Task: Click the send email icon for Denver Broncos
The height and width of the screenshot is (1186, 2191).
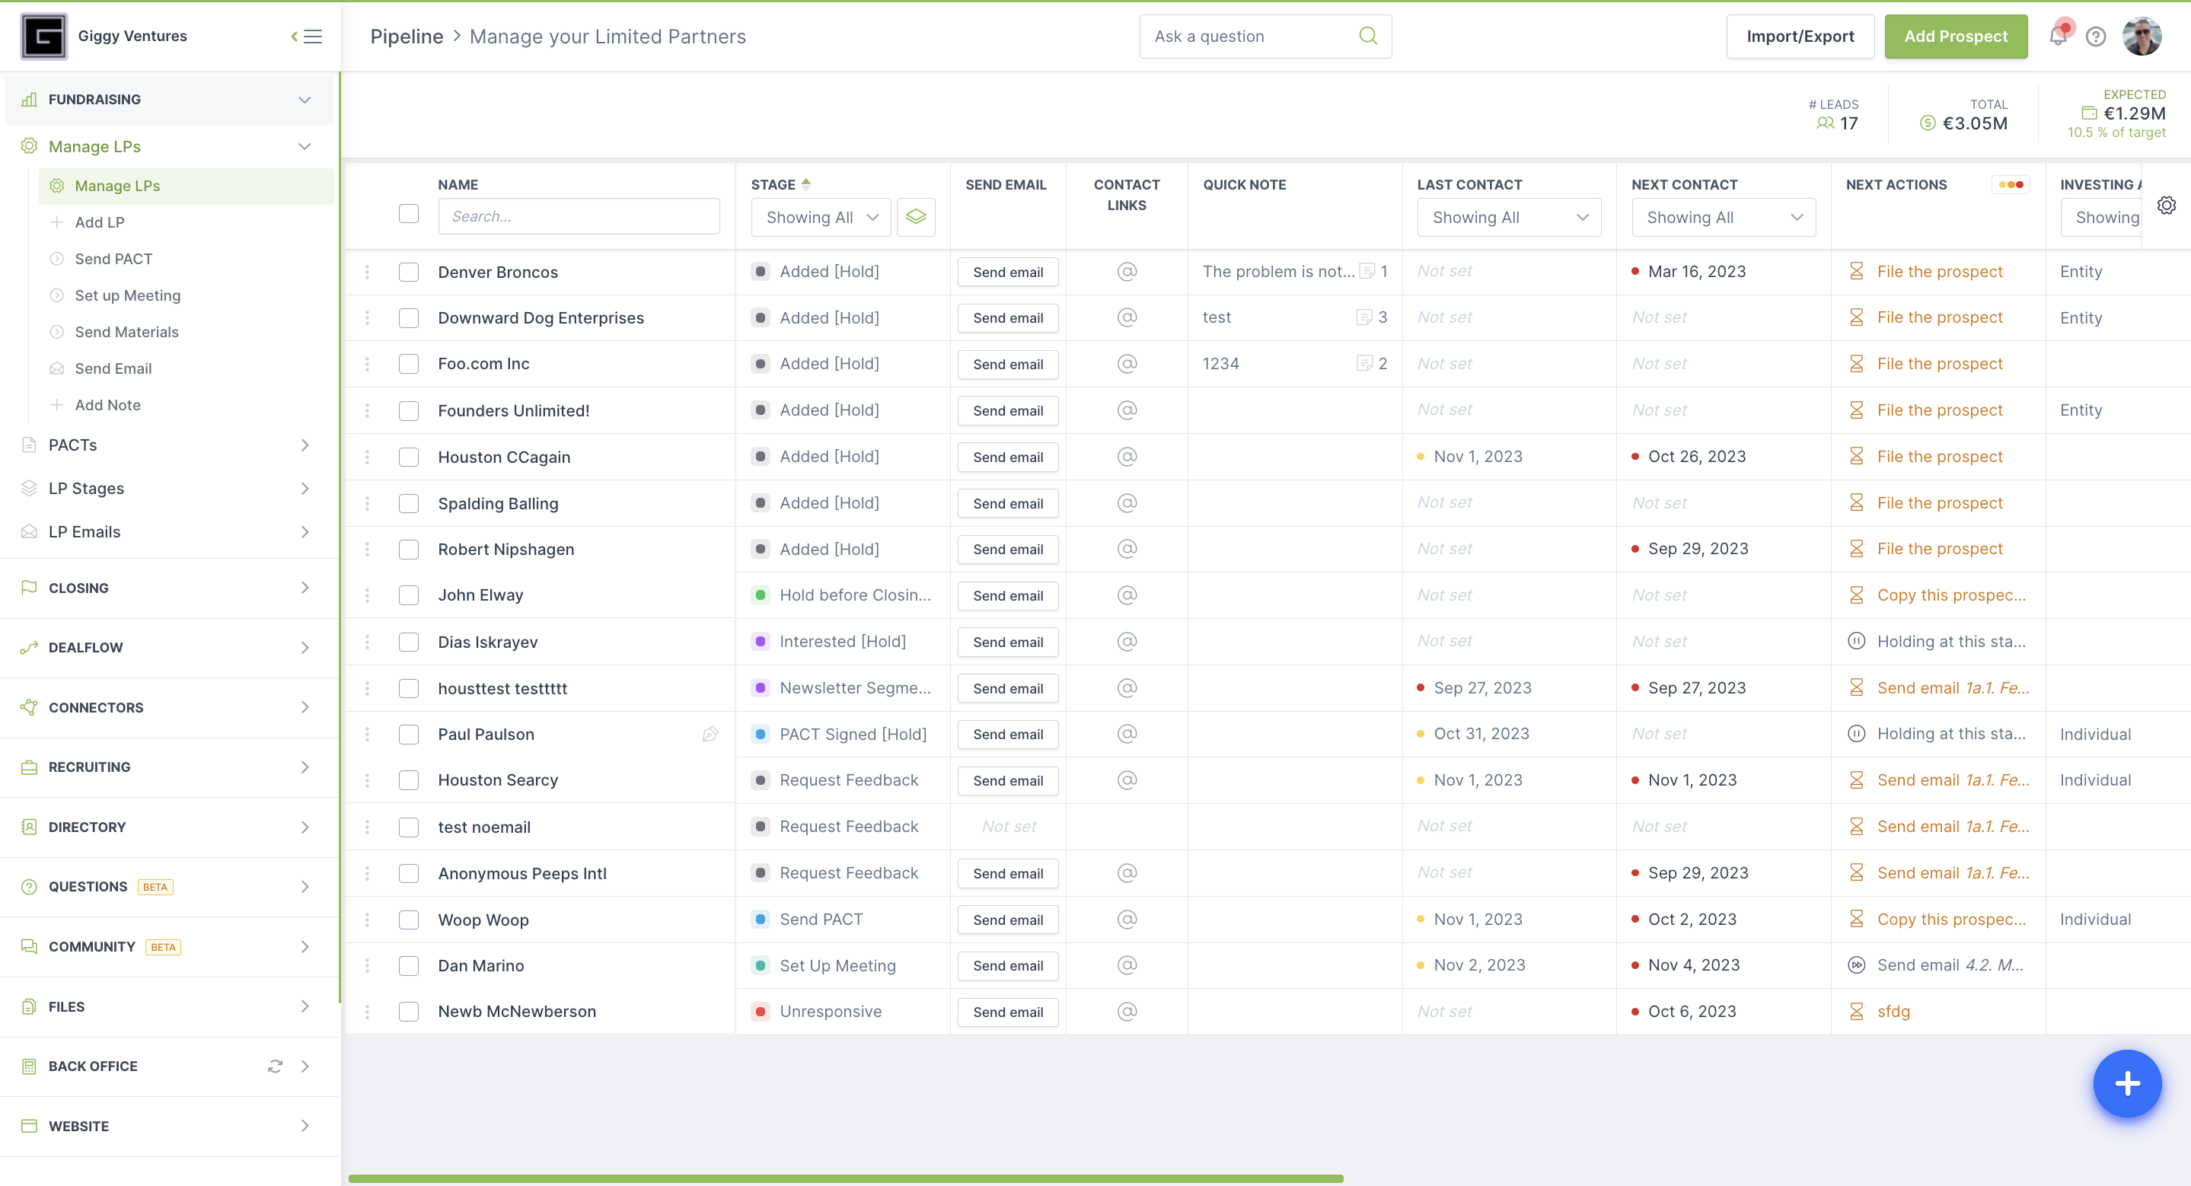Action: [1008, 272]
